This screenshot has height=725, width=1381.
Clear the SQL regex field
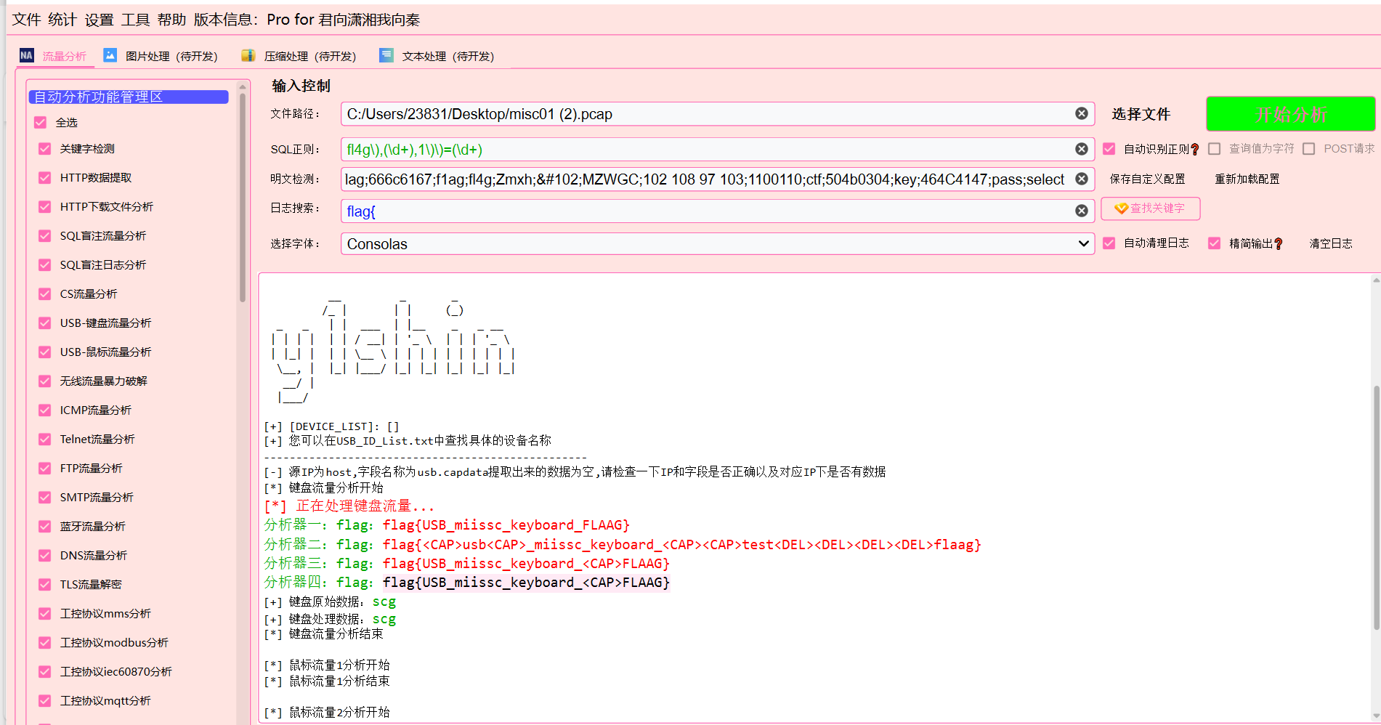click(x=1081, y=149)
